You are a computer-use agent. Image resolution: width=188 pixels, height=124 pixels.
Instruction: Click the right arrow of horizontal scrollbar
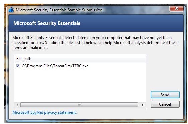[x=143, y=105]
